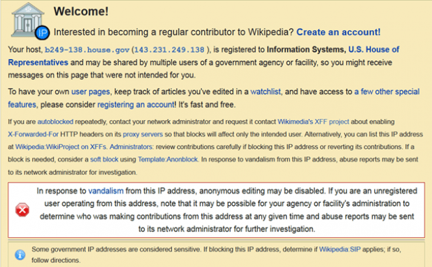Open the soft block link
Image resolution: width=432 pixels, height=267 pixels.
click(104, 159)
